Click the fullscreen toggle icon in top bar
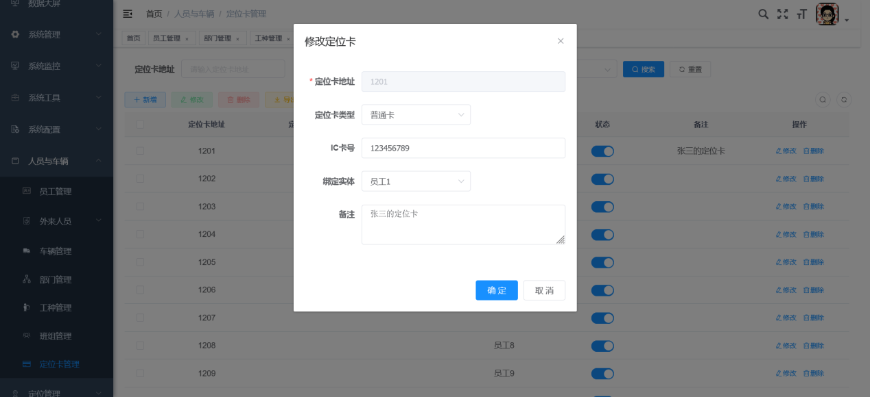The image size is (870, 397). (782, 13)
